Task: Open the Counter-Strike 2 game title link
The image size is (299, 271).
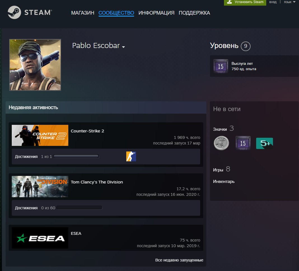Action: [x=87, y=131]
